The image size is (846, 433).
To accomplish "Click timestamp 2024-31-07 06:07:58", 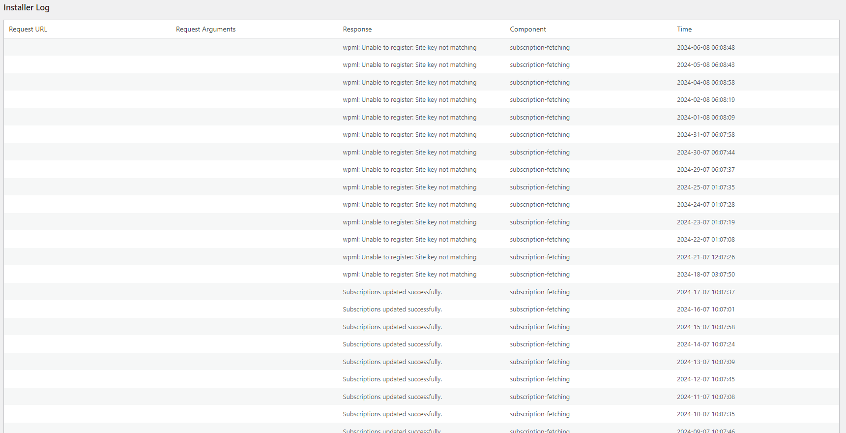I will (x=705, y=135).
